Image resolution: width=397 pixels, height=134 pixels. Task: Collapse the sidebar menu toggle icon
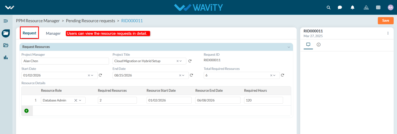tap(6, 21)
